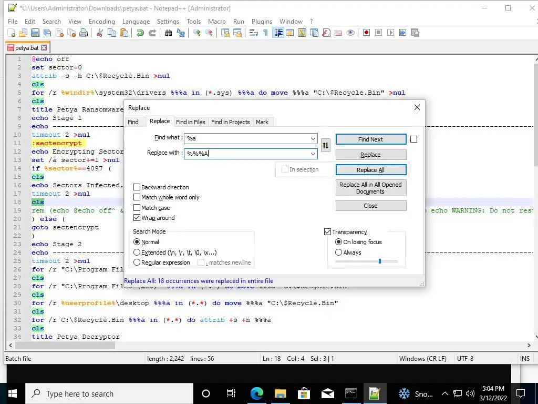This screenshot has width=538, height=404.
Task: Switch to the Mark tab
Action: (x=262, y=122)
